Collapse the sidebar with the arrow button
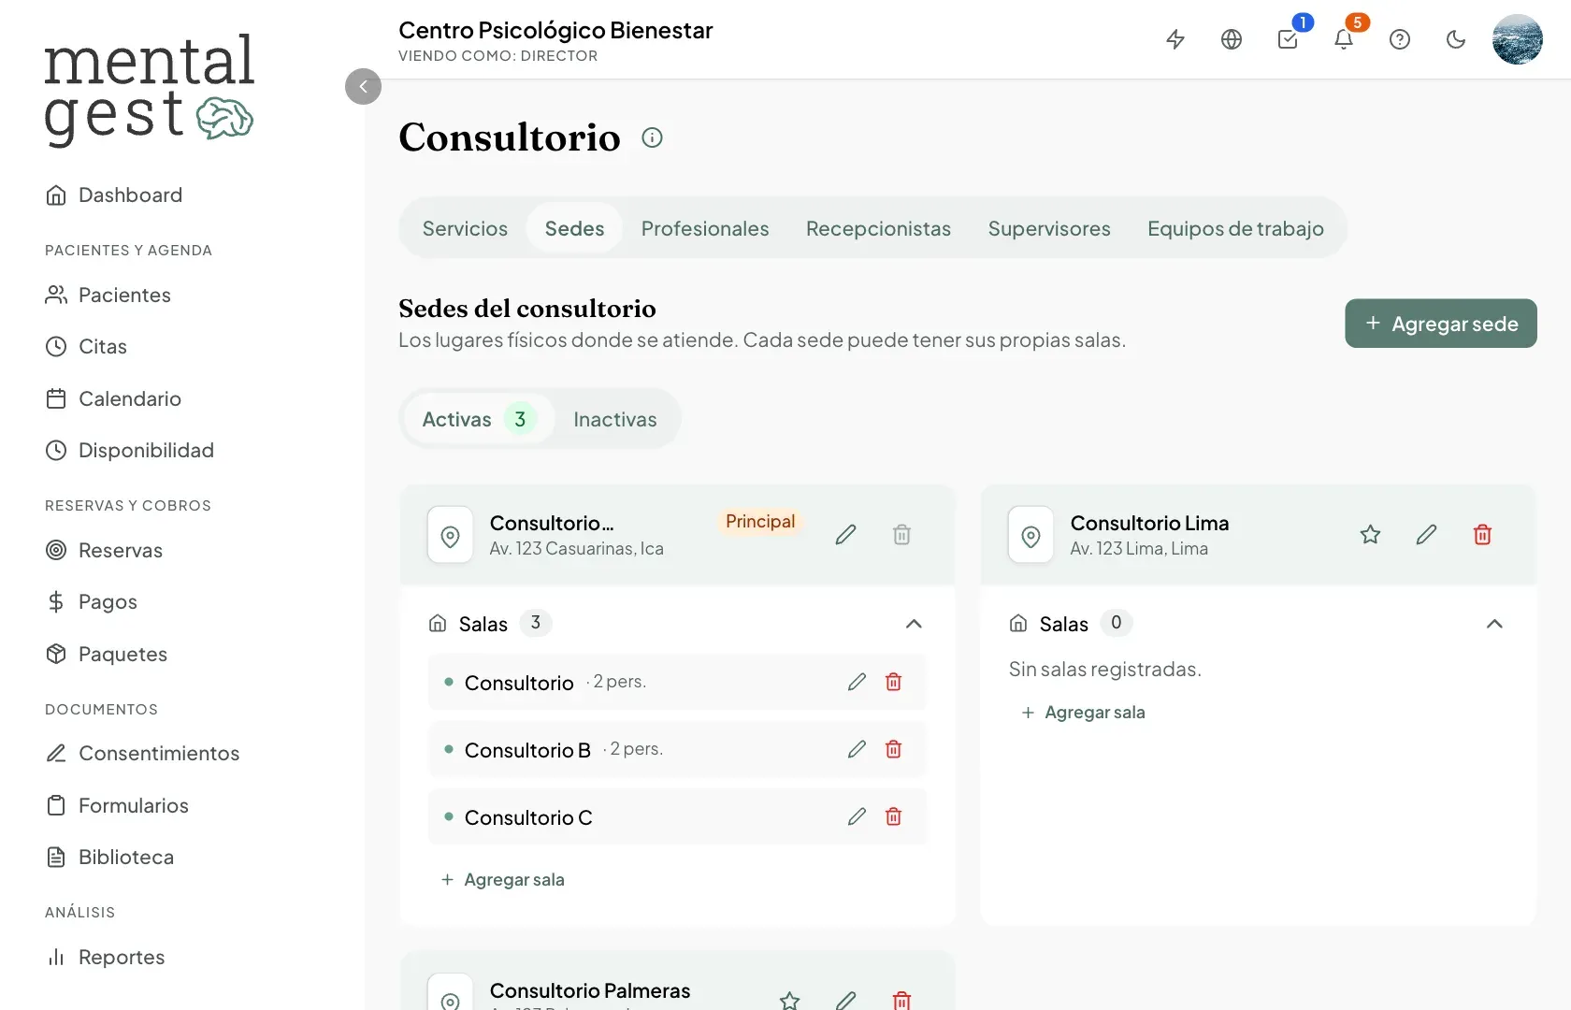This screenshot has width=1571, height=1010. pyautogui.click(x=363, y=86)
